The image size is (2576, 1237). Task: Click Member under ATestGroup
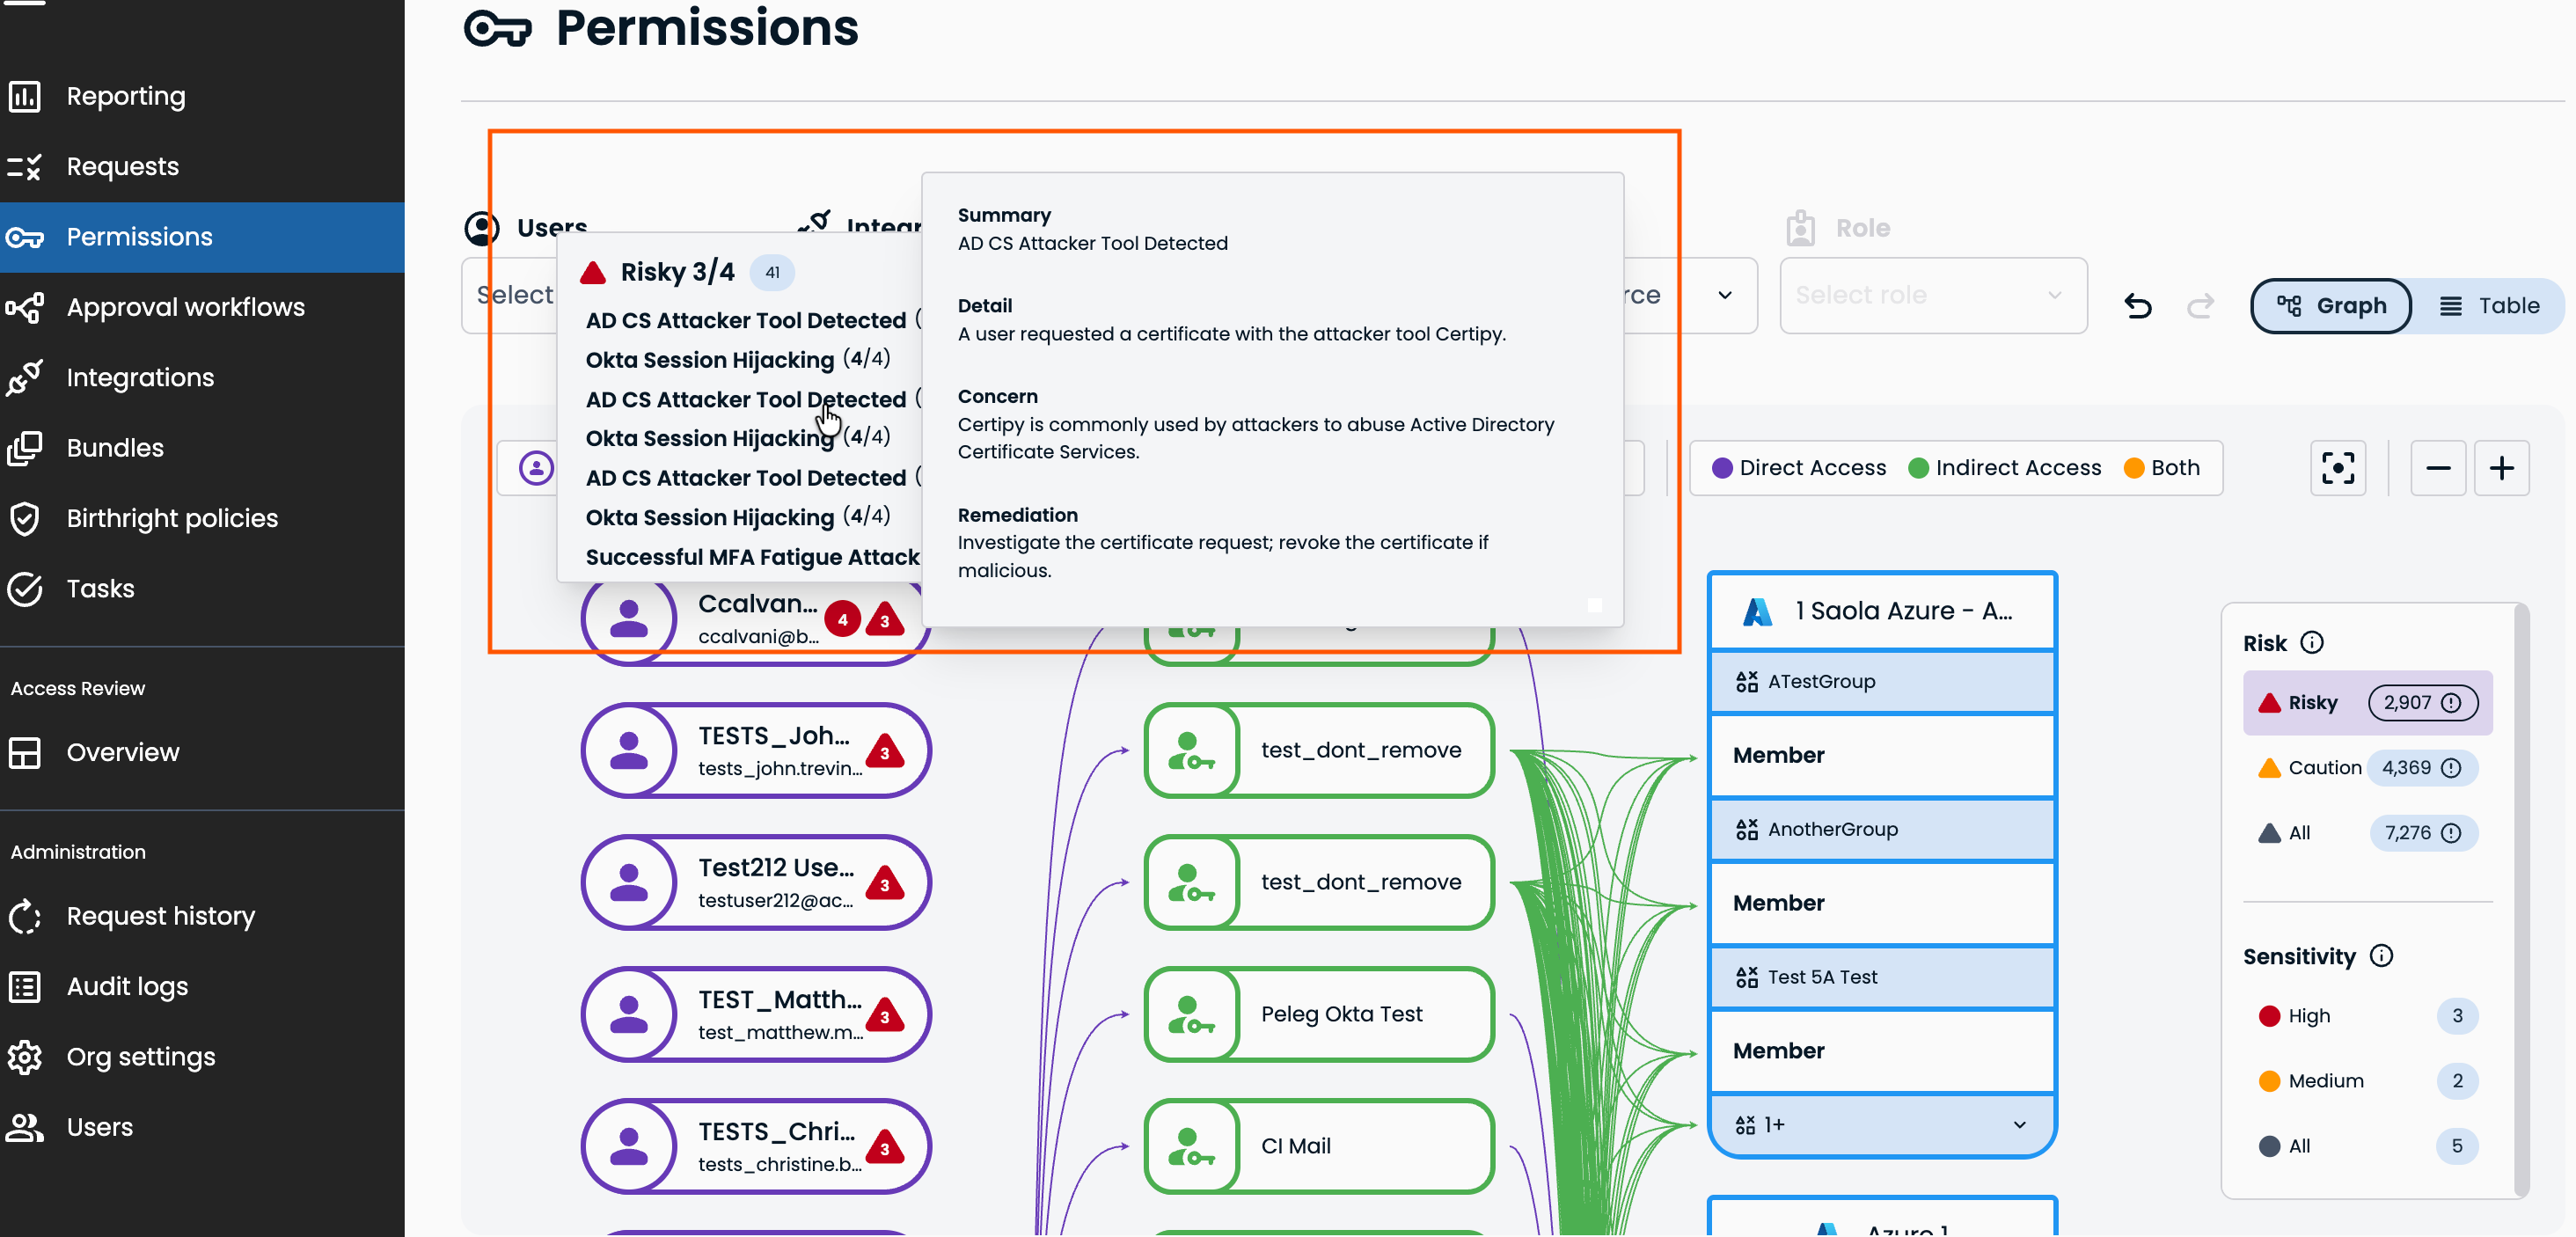tap(1882, 756)
